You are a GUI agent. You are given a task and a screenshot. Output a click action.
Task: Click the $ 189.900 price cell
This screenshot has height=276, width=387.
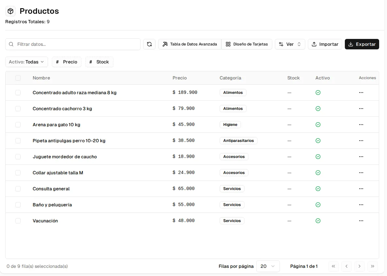[x=185, y=93]
